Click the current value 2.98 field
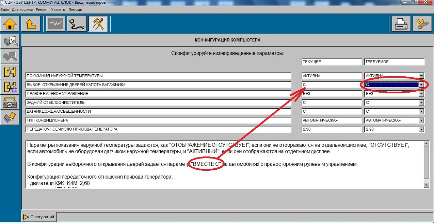This screenshot has height=223, width=434. coord(332,129)
